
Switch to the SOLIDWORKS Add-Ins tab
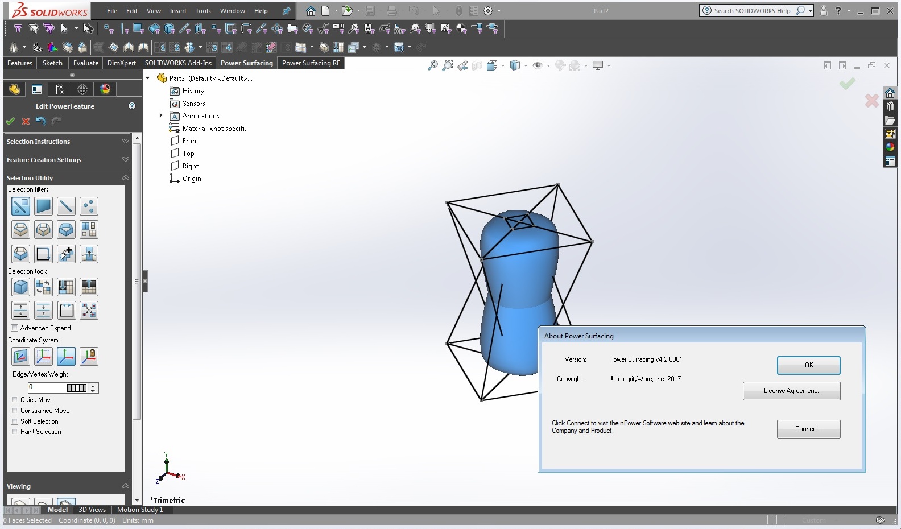[178, 63]
